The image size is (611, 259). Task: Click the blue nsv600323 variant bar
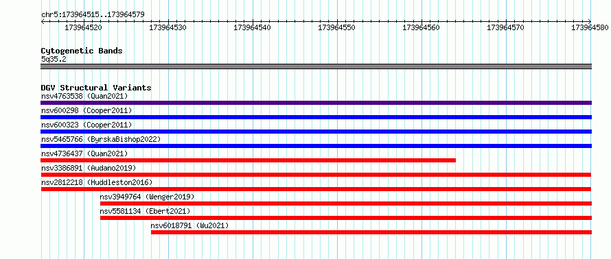(x=316, y=132)
